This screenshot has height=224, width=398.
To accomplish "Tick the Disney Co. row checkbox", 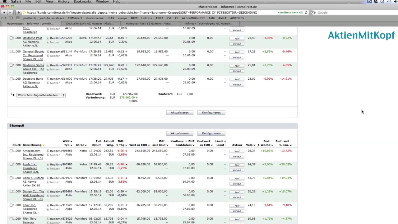I will tap(11, 192).
